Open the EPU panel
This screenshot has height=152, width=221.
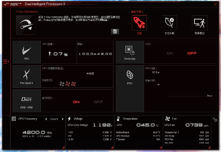[x=130, y=89]
